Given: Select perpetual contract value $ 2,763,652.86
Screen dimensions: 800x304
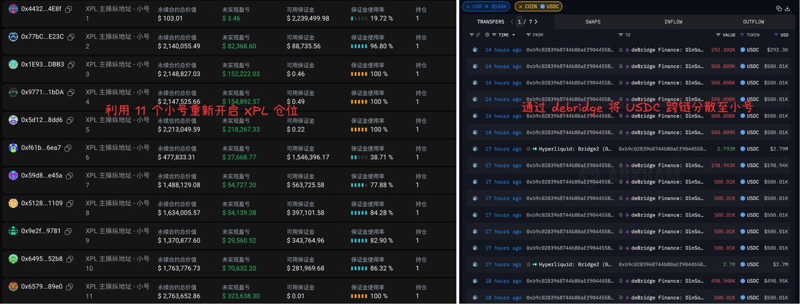Looking at the screenshot, I should coord(179,296).
